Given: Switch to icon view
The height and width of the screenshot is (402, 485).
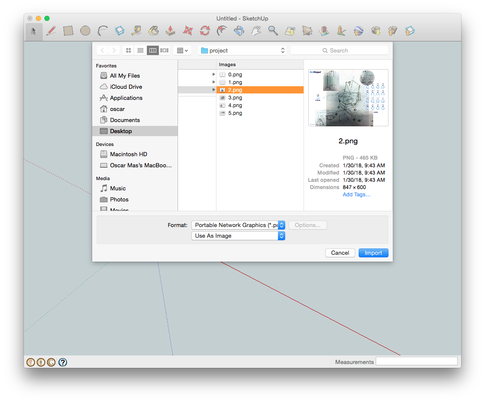Looking at the screenshot, I should click(129, 50).
